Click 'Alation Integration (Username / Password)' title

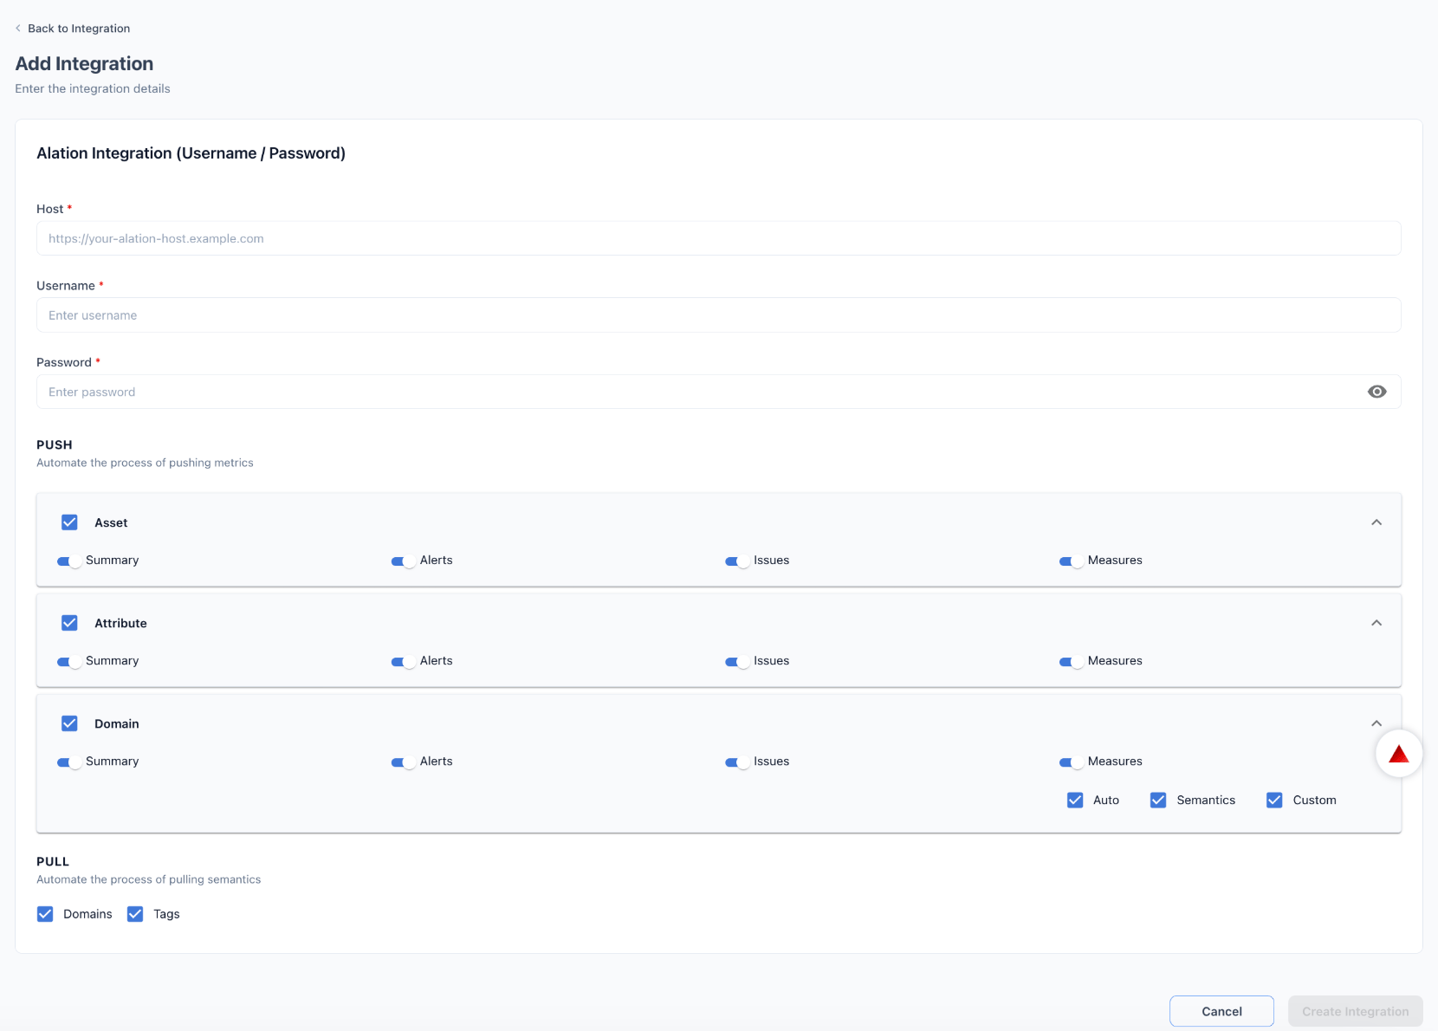click(x=191, y=153)
